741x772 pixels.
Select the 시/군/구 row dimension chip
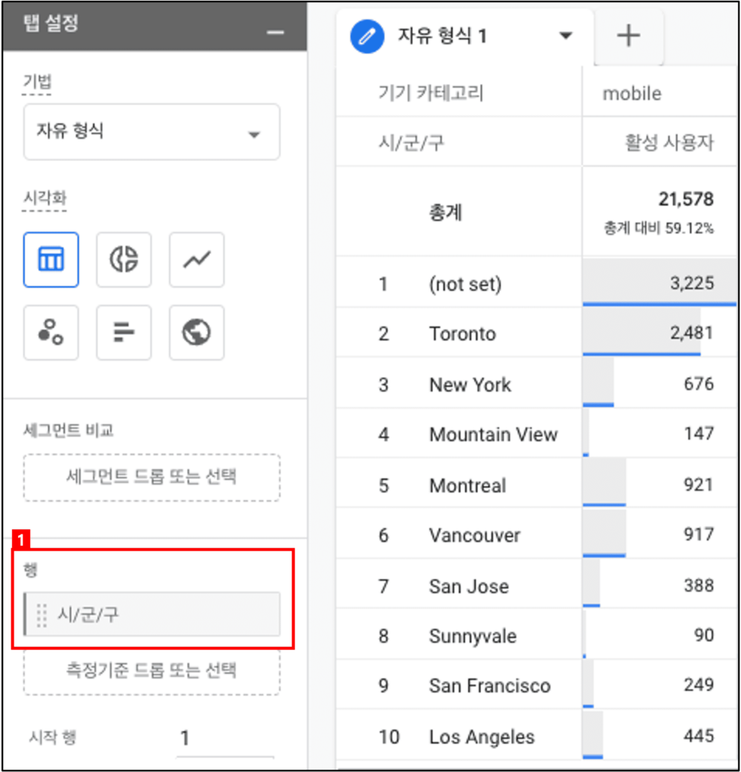(x=152, y=614)
